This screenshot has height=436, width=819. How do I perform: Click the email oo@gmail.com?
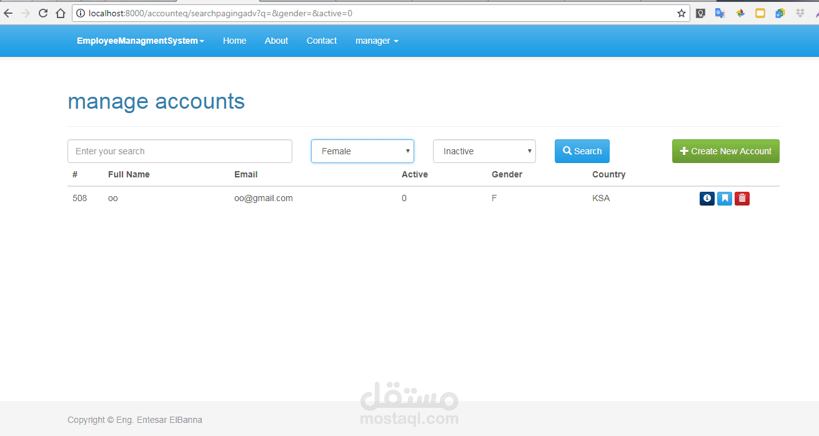pos(264,198)
